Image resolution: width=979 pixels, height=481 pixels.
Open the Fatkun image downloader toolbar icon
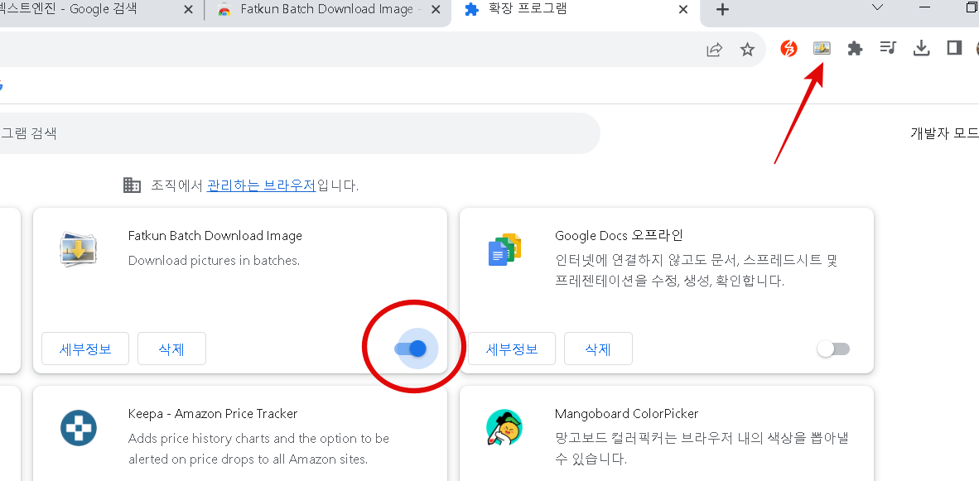click(x=822, y=48)
